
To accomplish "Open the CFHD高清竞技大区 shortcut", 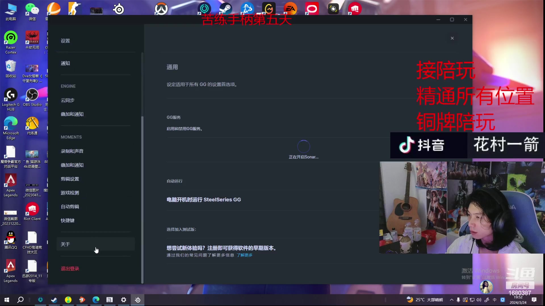I will [32, 242].
